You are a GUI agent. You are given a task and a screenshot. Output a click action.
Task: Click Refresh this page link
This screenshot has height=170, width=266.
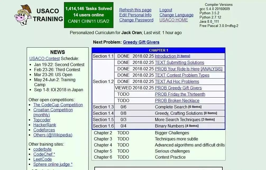click(x=135, y=10)
